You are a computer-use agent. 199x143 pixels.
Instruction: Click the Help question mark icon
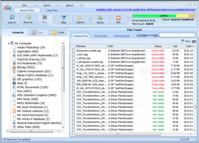tap(14, 83)
